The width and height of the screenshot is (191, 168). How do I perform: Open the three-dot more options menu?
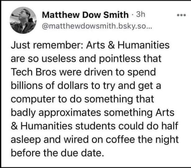(181, 15)
